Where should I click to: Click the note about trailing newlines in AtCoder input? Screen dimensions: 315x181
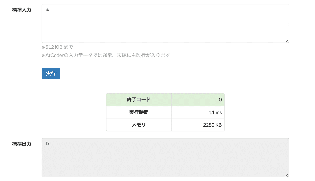(105, 55)
